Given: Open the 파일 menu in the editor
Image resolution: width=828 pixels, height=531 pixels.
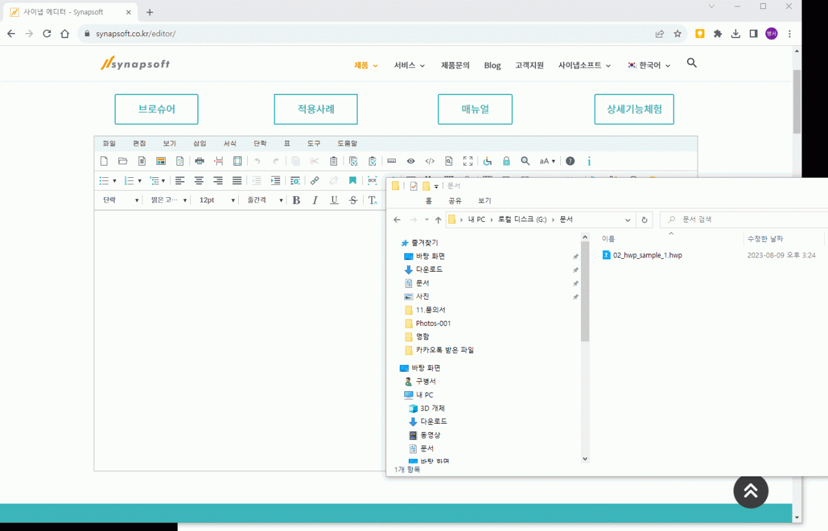Looking at the screenshot, I should click(x=108, y=143).
